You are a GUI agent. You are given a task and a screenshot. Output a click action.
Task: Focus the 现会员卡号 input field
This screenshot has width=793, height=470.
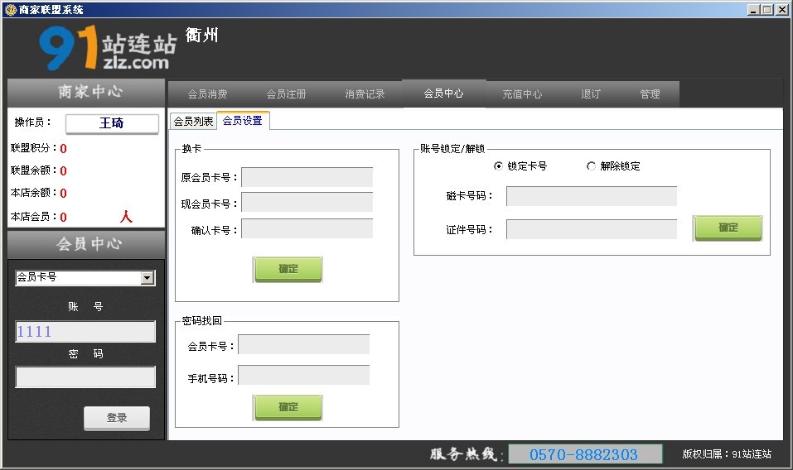[x=307, y=202]
